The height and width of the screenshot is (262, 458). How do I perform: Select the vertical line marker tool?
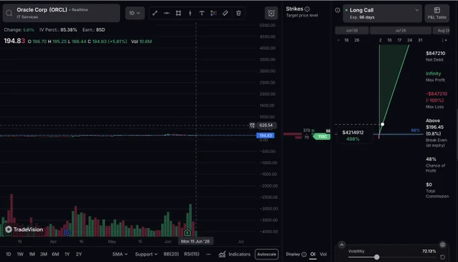tap(190, 13)
